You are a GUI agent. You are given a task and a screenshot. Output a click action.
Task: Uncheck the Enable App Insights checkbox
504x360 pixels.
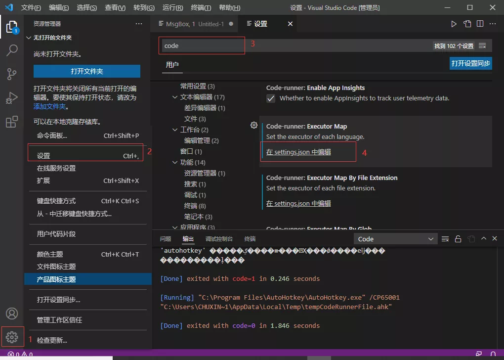click(x=270, y=97)
